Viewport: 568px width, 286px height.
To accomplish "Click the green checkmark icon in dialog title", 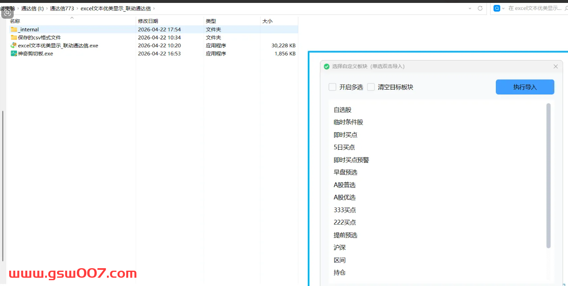I will [x=327, y=66].
